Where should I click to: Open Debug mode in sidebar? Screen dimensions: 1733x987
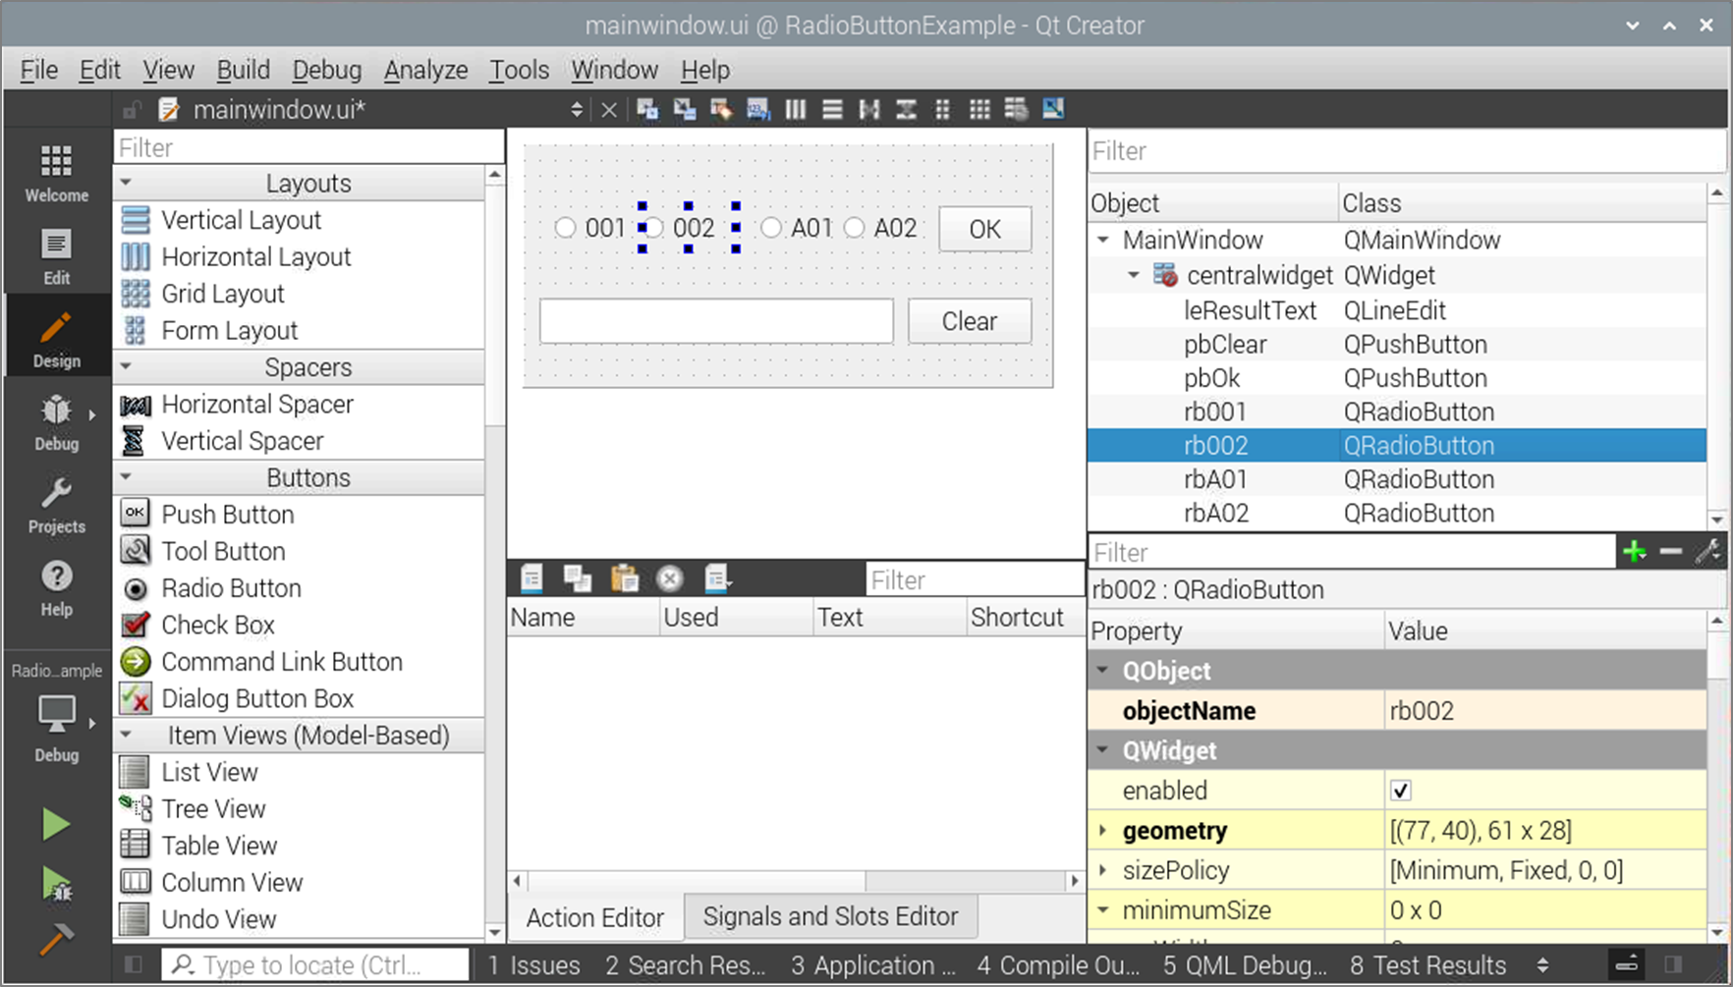[56, 422]
